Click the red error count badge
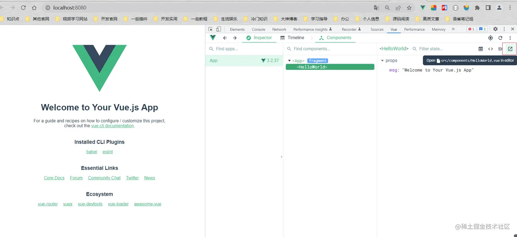The image size is (517, 237). click(x=471, y=29)
